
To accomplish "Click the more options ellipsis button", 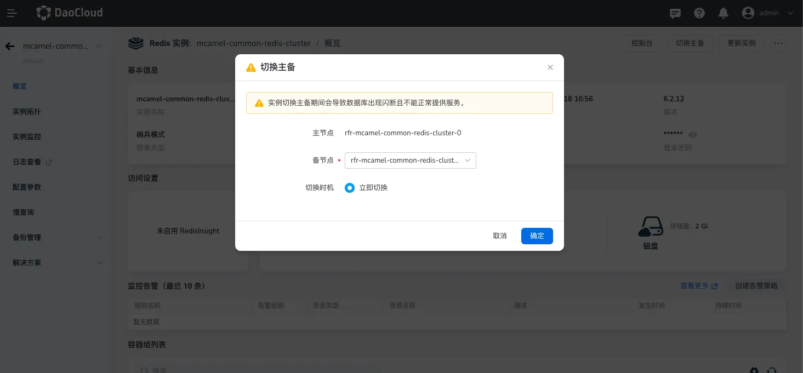I will (778, 43).
